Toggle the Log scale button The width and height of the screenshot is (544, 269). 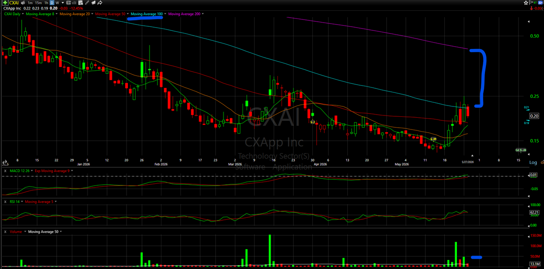[533, 162]
